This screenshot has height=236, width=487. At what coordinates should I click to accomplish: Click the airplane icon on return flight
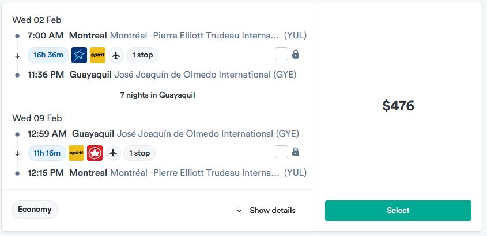click(x=113, y=153)
